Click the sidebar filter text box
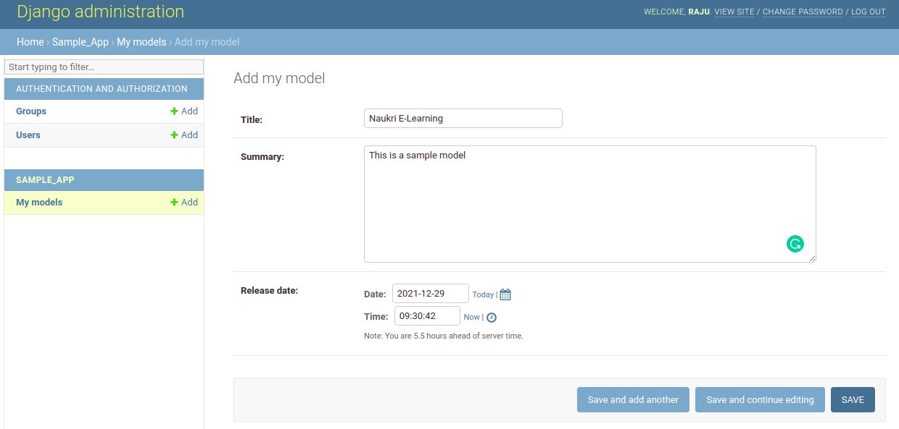 pyautogui.click(x=104, y=67)
